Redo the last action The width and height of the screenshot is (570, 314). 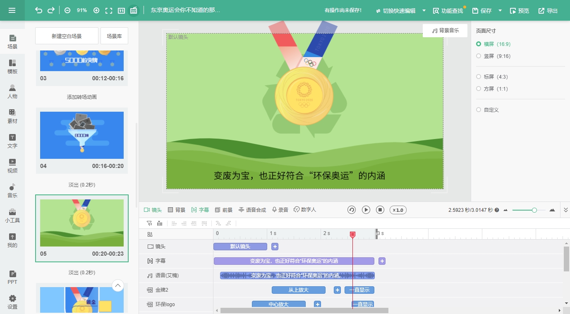(51, 10)
